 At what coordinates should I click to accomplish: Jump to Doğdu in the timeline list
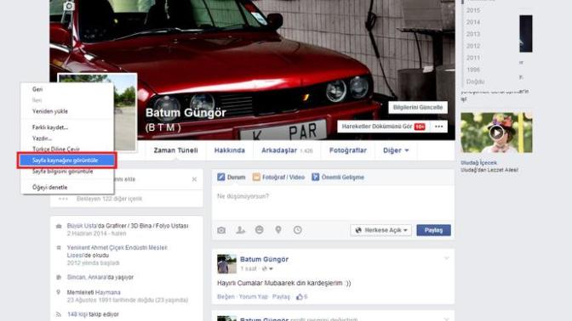pos(475,82)
